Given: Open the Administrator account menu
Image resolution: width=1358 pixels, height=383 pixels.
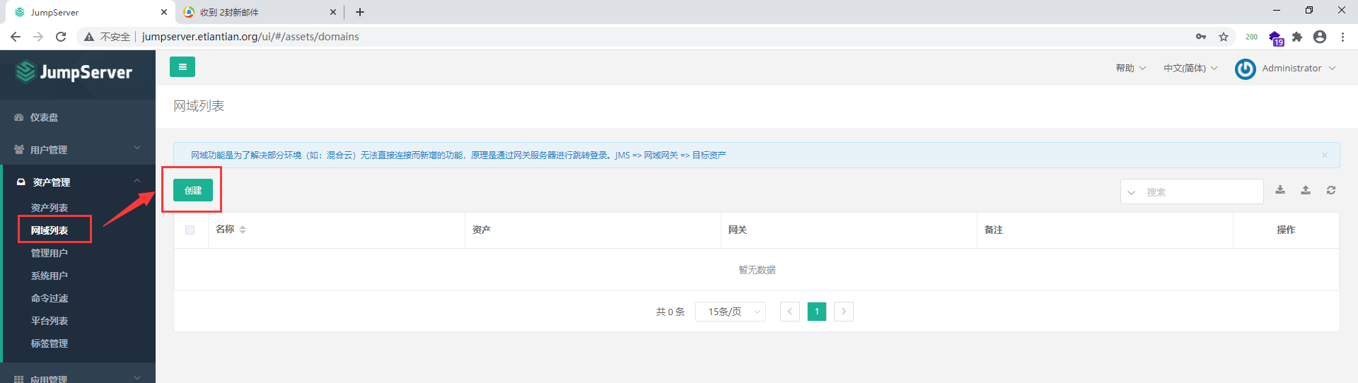Looking at the screenshot, I should coord(1286,69).
